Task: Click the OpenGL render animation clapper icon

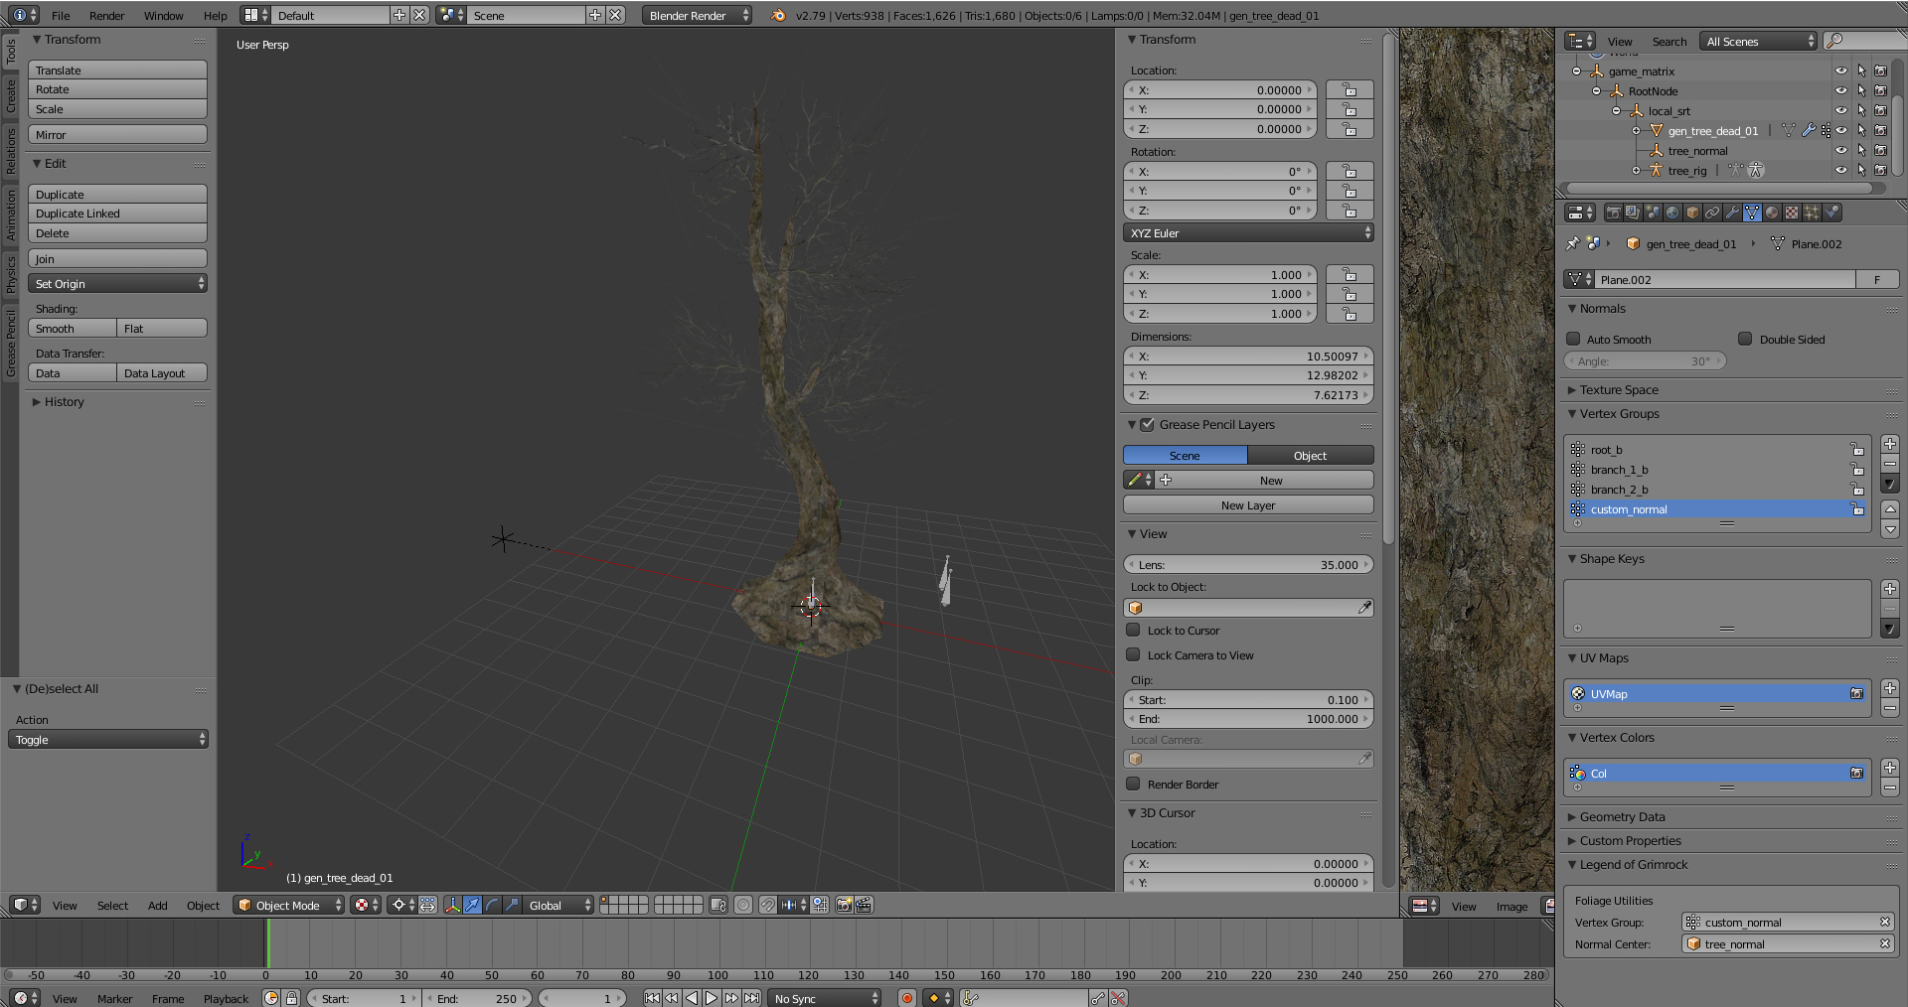Action: point(864,905)
